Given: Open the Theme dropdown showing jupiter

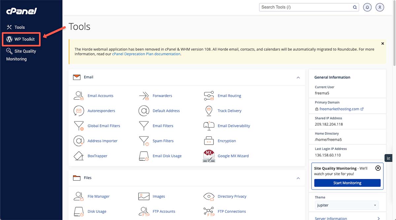Looking at the screenshot, I should click(346, 205).
